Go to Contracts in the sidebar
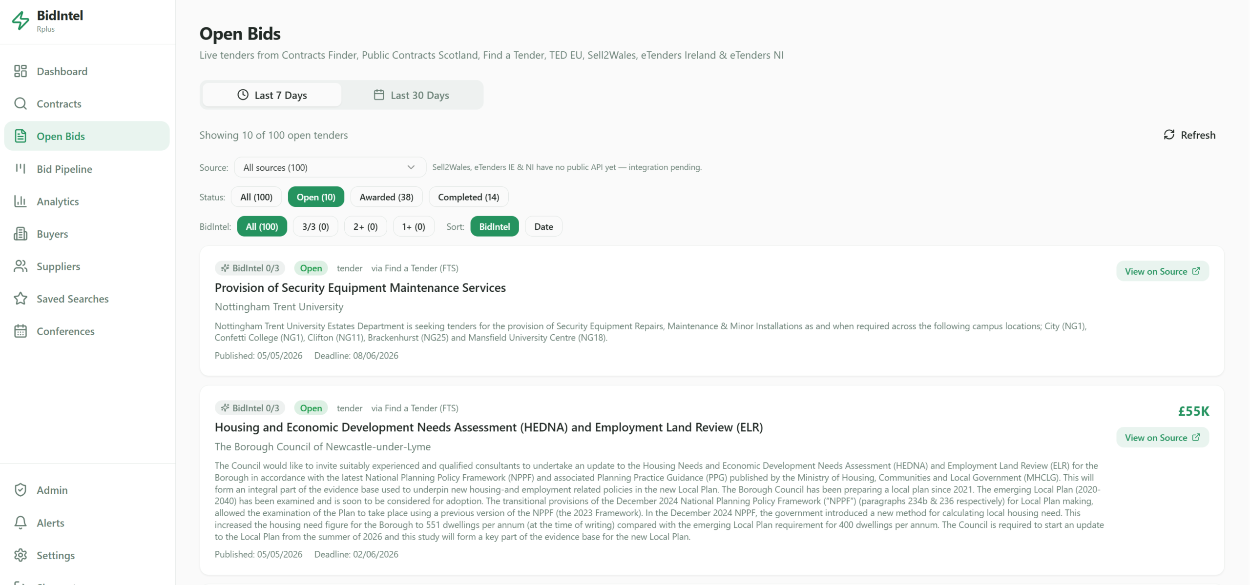 point(87,104)
